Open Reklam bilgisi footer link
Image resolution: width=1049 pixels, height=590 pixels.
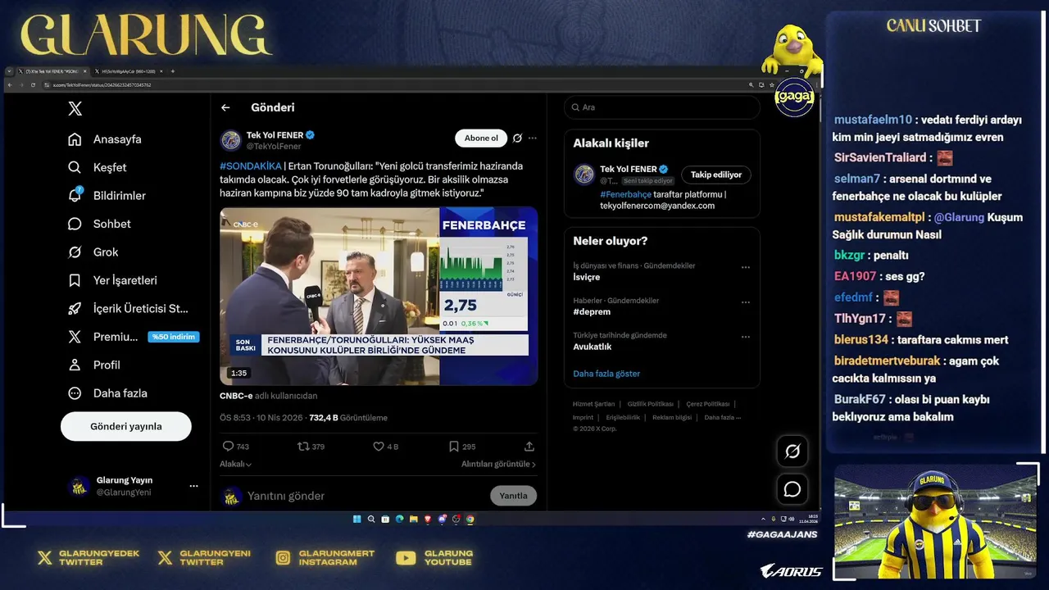pyautogui.click(x=672, y=417)
